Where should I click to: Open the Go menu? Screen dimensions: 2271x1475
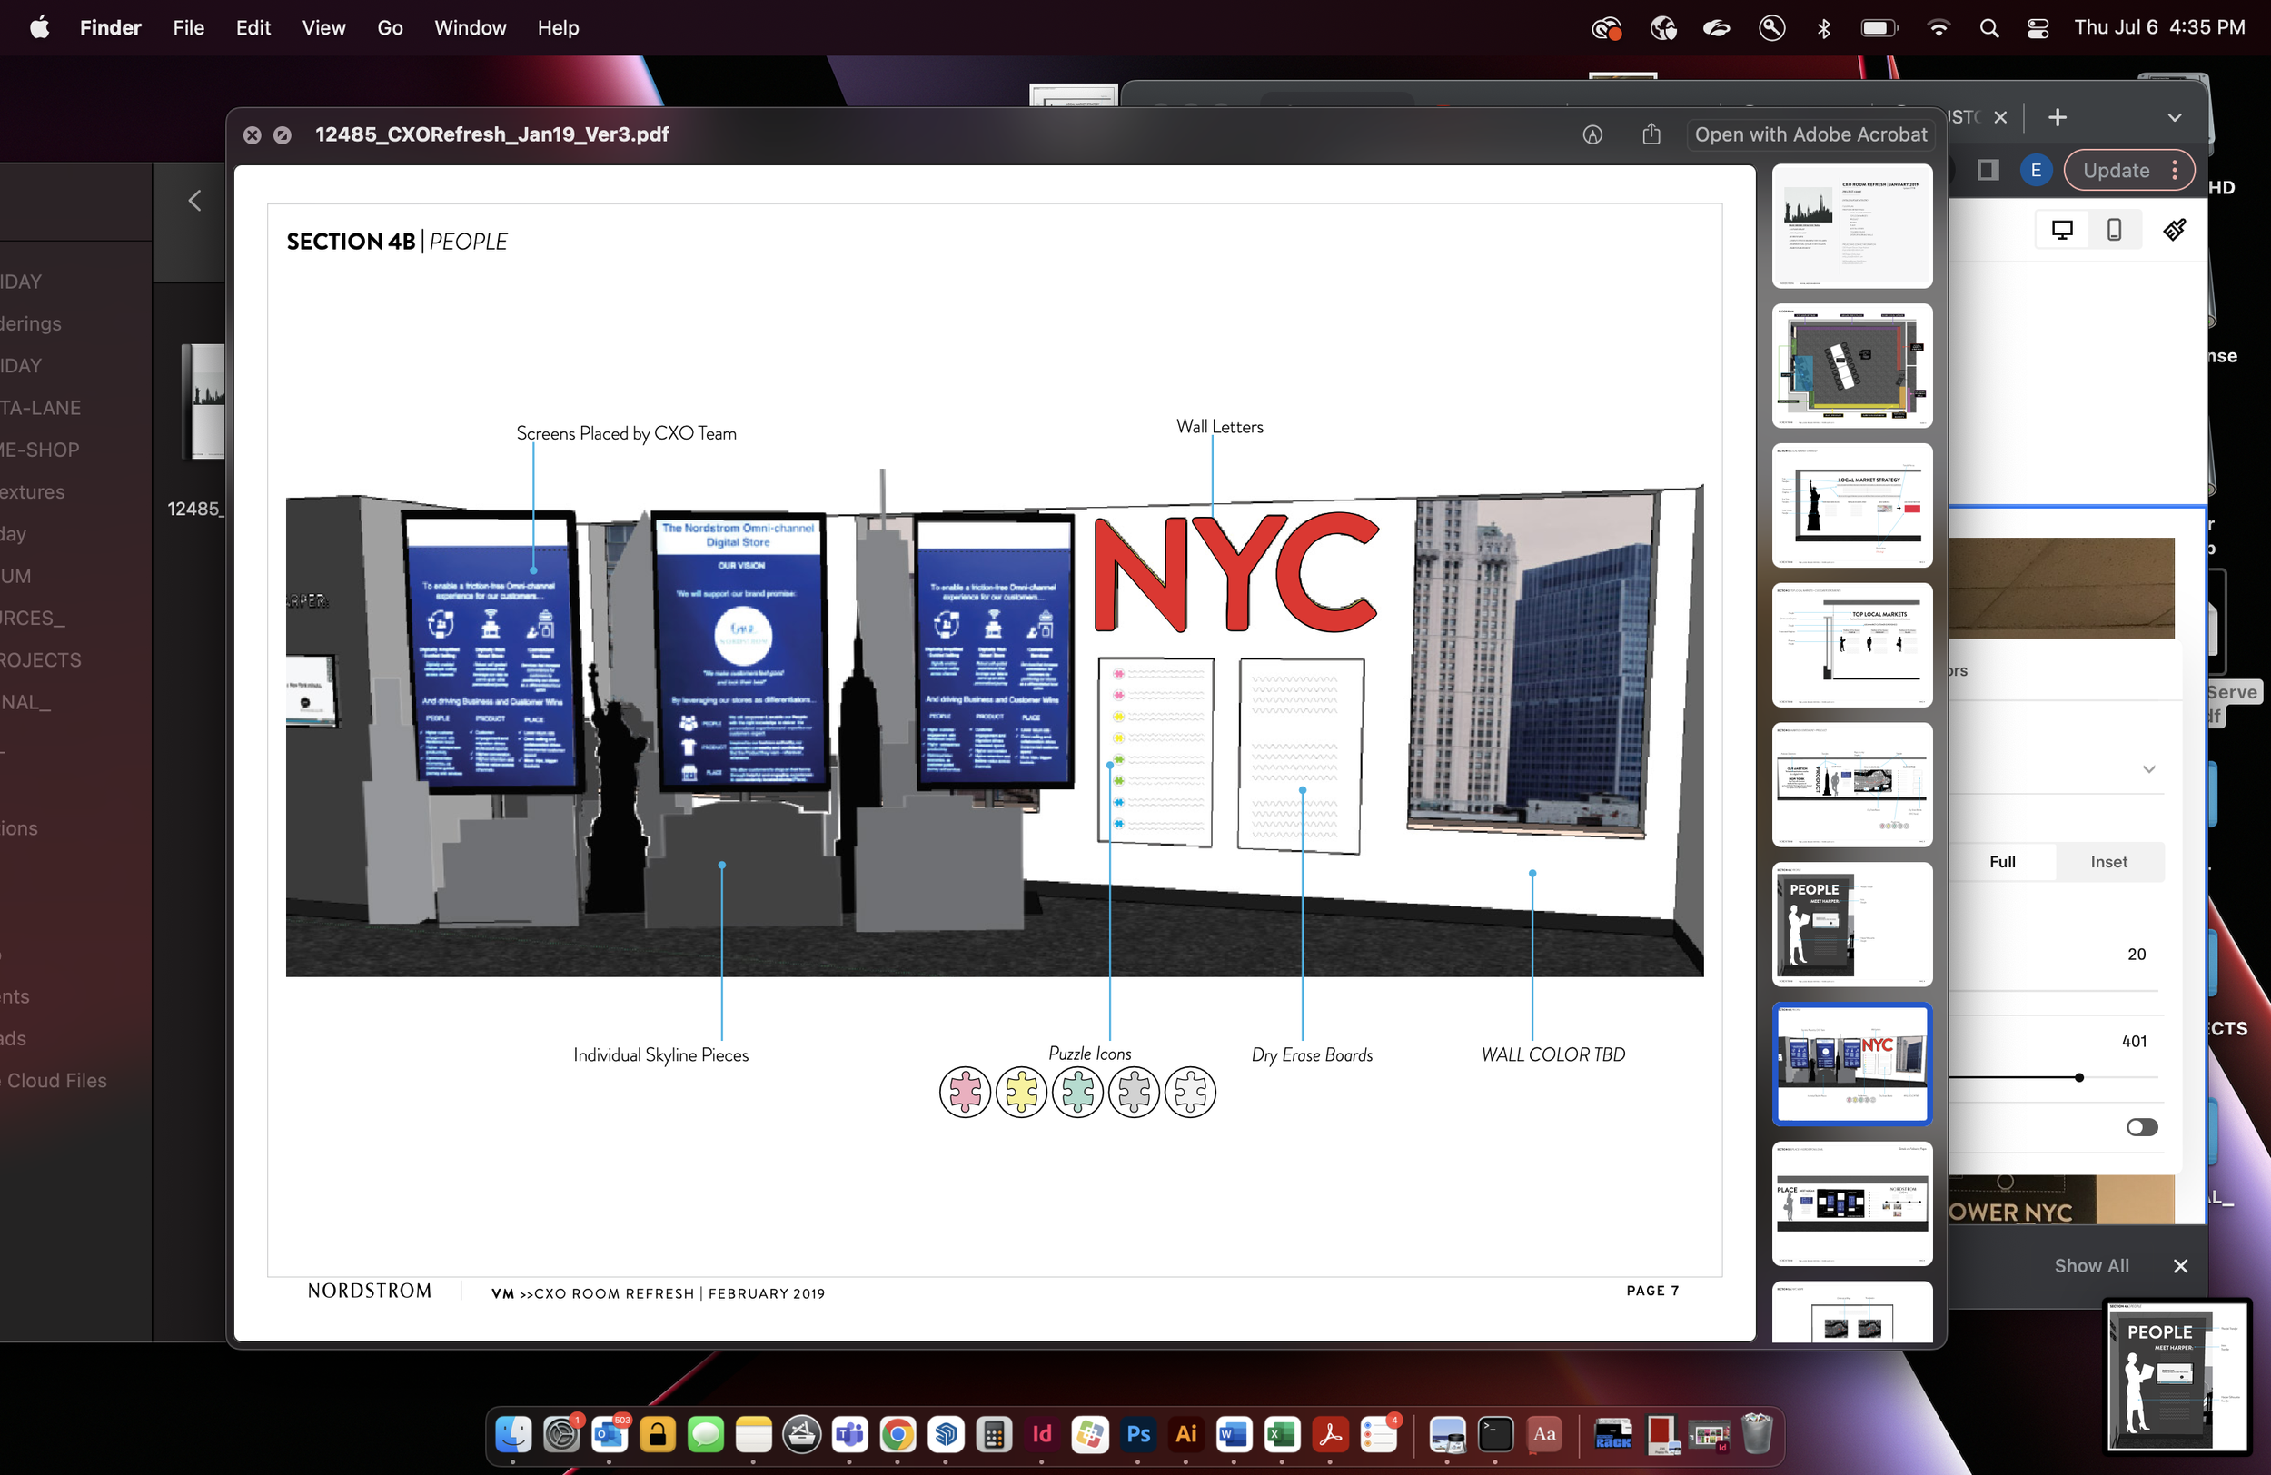click(390, 27)
